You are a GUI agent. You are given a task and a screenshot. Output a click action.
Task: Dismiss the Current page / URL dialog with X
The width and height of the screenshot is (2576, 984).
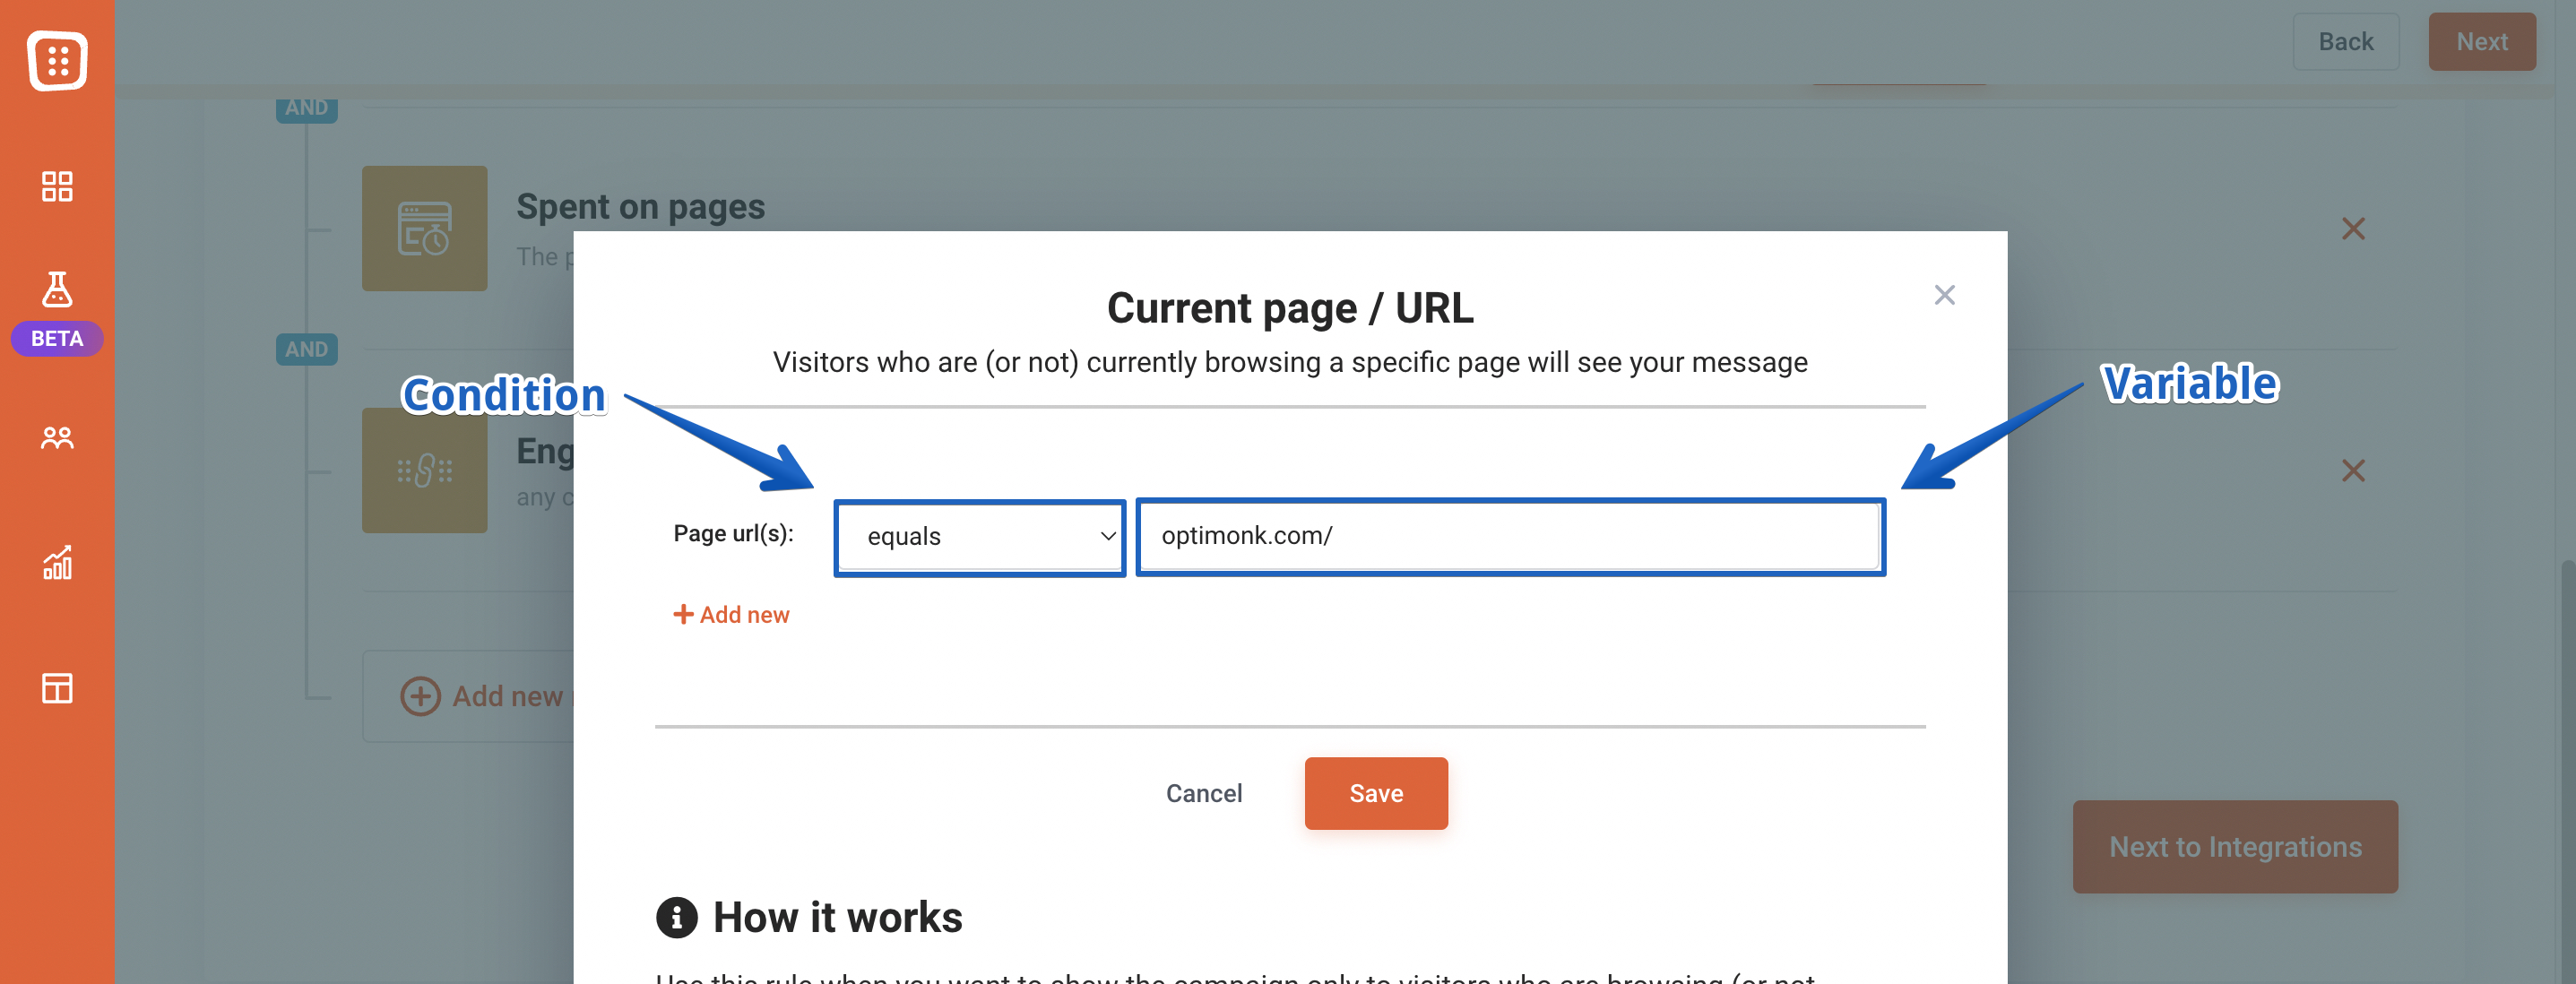[1946, 294]
